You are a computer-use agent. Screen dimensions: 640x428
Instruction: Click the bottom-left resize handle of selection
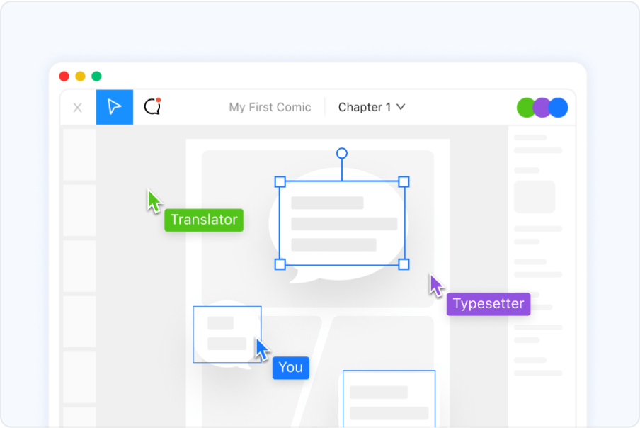(x=280, y=264)
